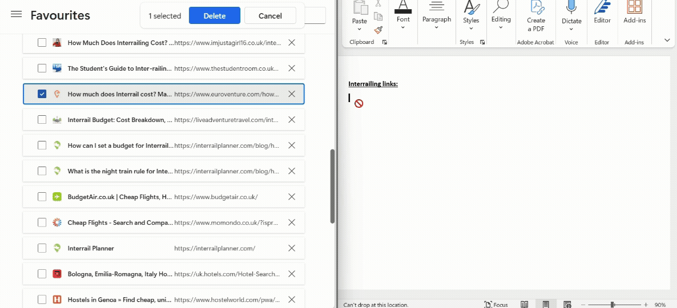Open the Styles dialog launcher
The width and height of the screenshot is (677, 308).
tap(482, 42)
